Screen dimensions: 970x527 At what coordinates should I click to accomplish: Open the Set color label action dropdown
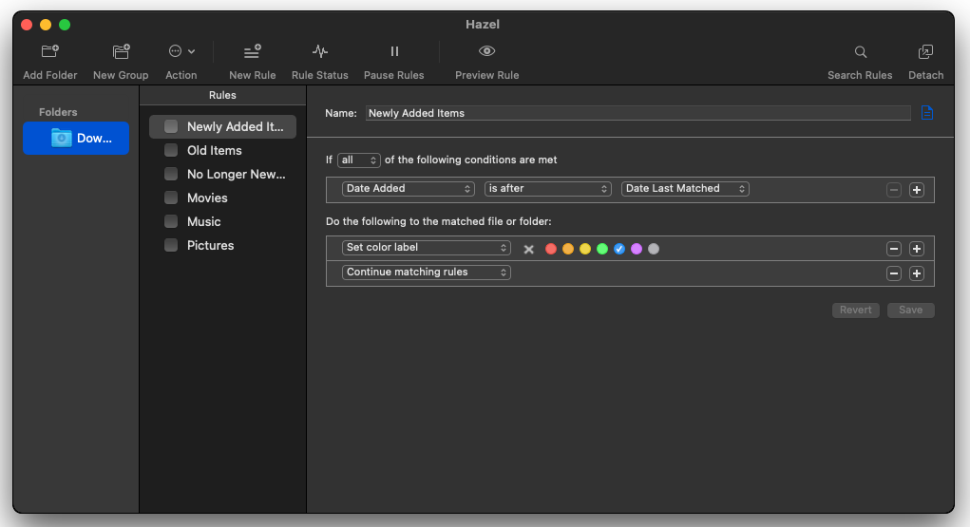[x=427, y=248]
